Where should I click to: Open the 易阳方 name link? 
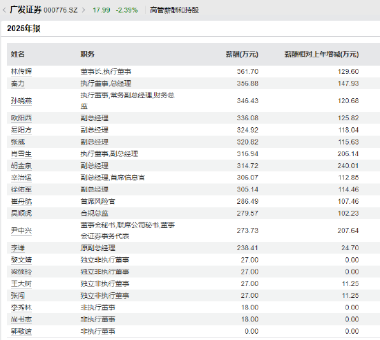coord(21,130)
